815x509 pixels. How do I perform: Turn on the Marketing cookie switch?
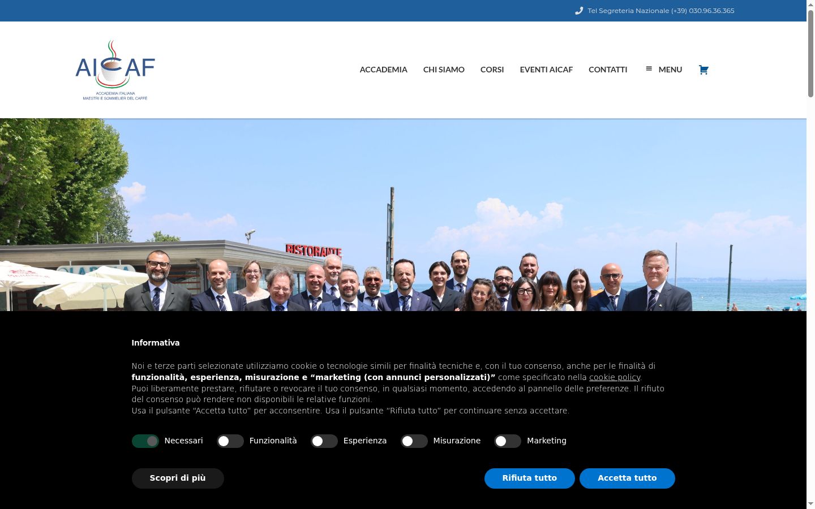[x=508, y=441]
